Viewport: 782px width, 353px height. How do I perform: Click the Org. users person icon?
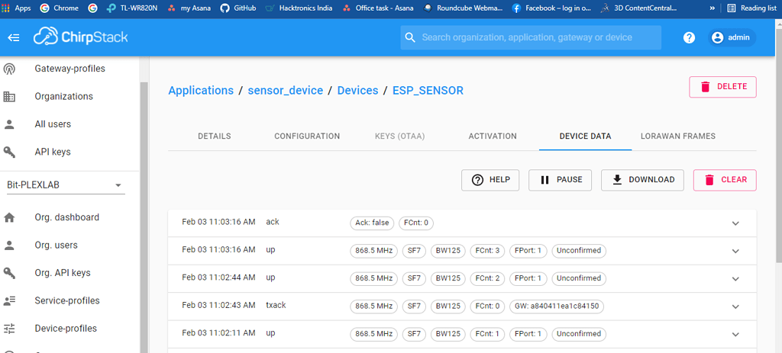(x=9, y=245)
